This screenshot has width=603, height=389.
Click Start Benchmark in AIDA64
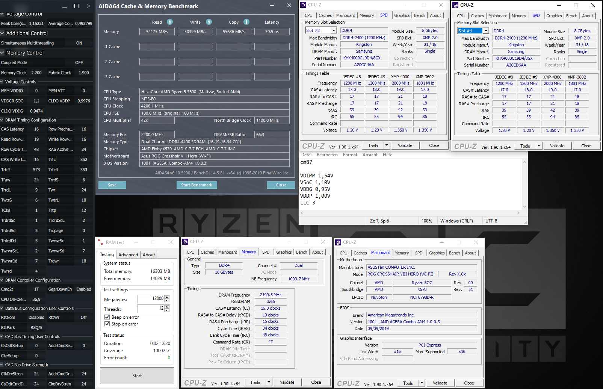(197, 185)
